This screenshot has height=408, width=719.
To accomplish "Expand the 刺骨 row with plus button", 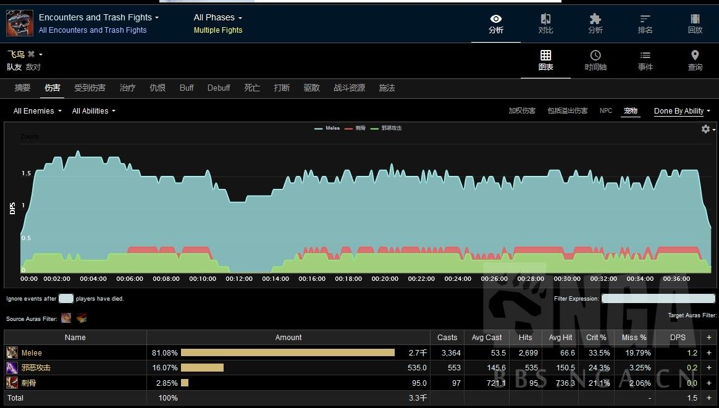I will click(709, 383).
